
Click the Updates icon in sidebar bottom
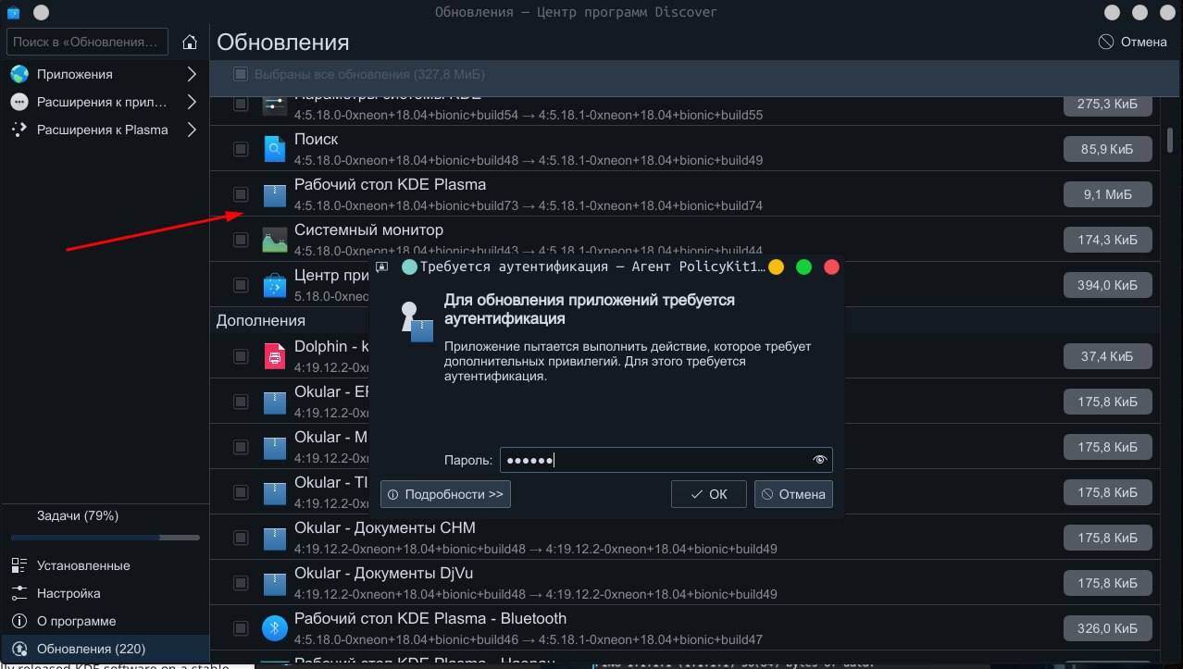(x=19, y=649)
